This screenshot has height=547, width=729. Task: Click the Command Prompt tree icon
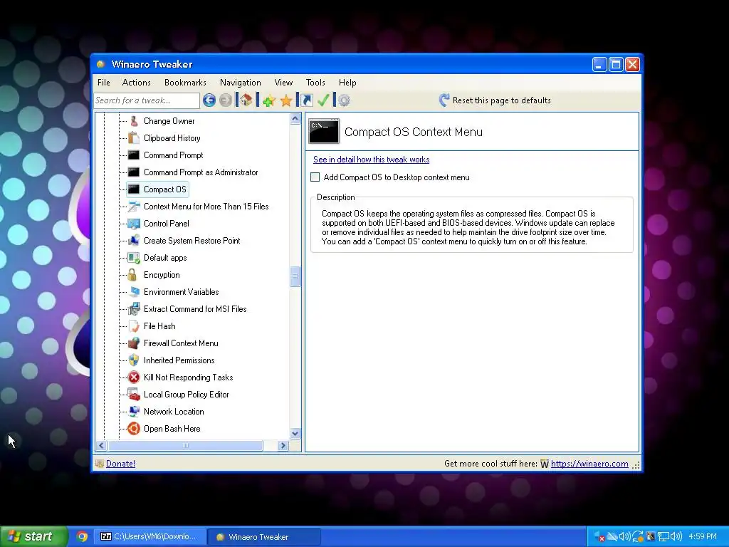pos(134,155)
